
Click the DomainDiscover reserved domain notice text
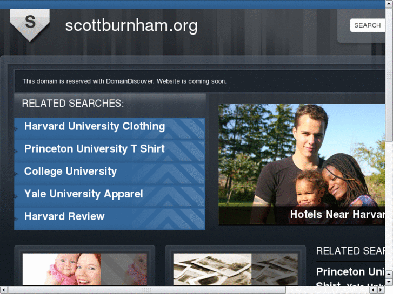click(124, 81)
